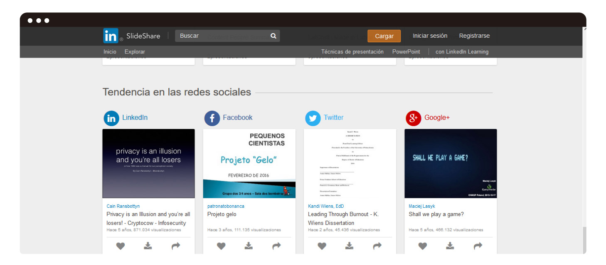This screenshot has height=265, width=606.
Task: Click the text 'Hace 5 años, 466.132 visualizaciones'
Action: pos(446,230)
